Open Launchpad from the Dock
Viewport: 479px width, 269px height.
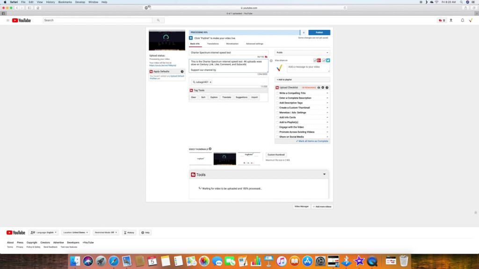point(101,261)
